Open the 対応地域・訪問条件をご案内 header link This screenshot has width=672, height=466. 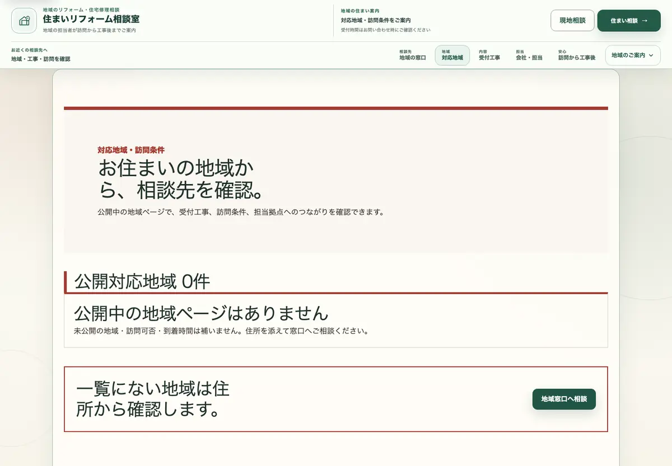[376, 20]
